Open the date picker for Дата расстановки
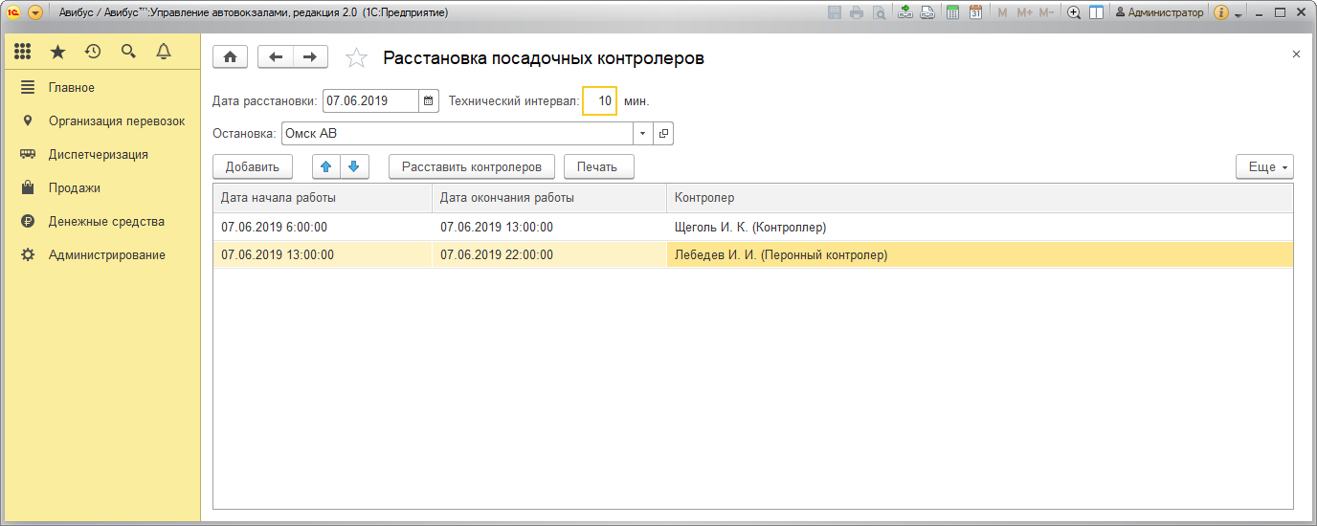Viewport: 1317px width, 526px height. [x=430, y=100]
